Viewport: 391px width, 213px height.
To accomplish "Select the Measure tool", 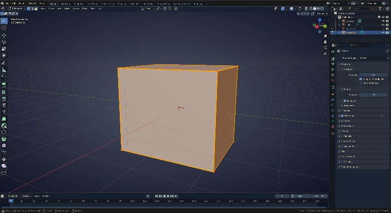I will coord(4,70).
